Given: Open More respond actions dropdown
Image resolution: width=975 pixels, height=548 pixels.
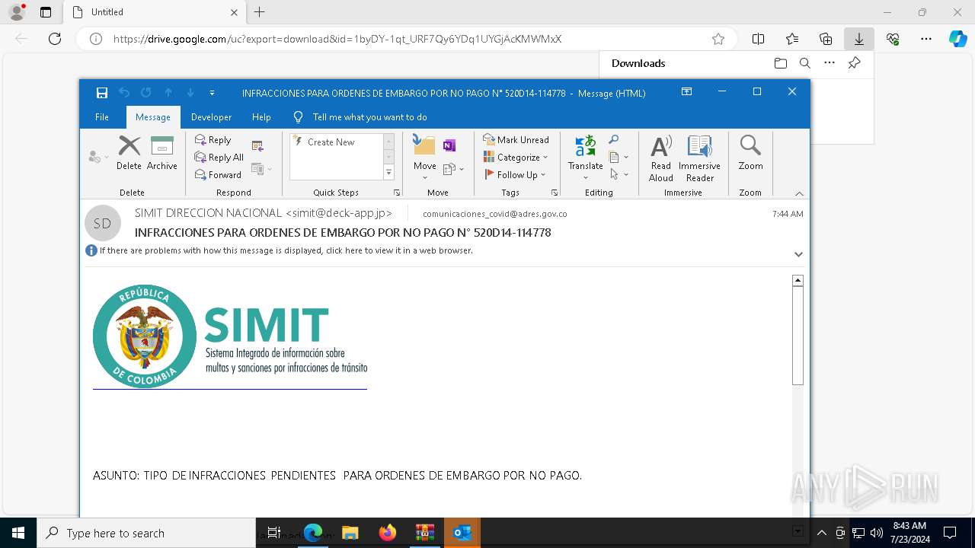Looking at the screenshot, I should pyautogui.click(x=261, y=169).
